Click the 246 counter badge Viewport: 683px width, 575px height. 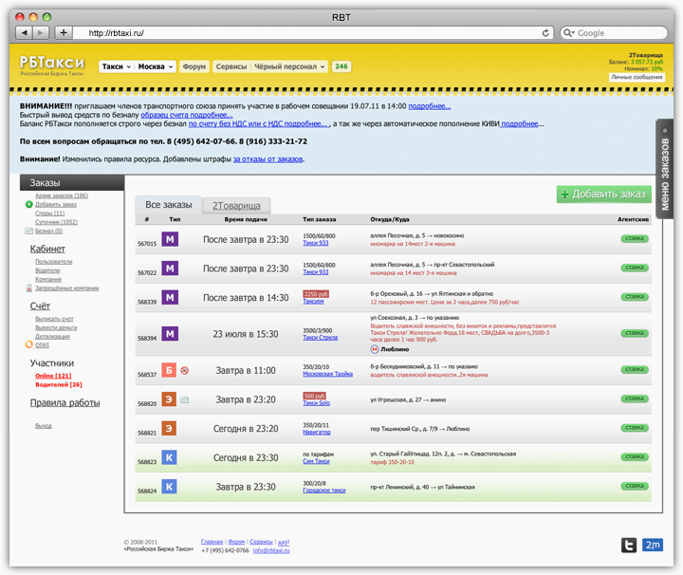(341, 66)
